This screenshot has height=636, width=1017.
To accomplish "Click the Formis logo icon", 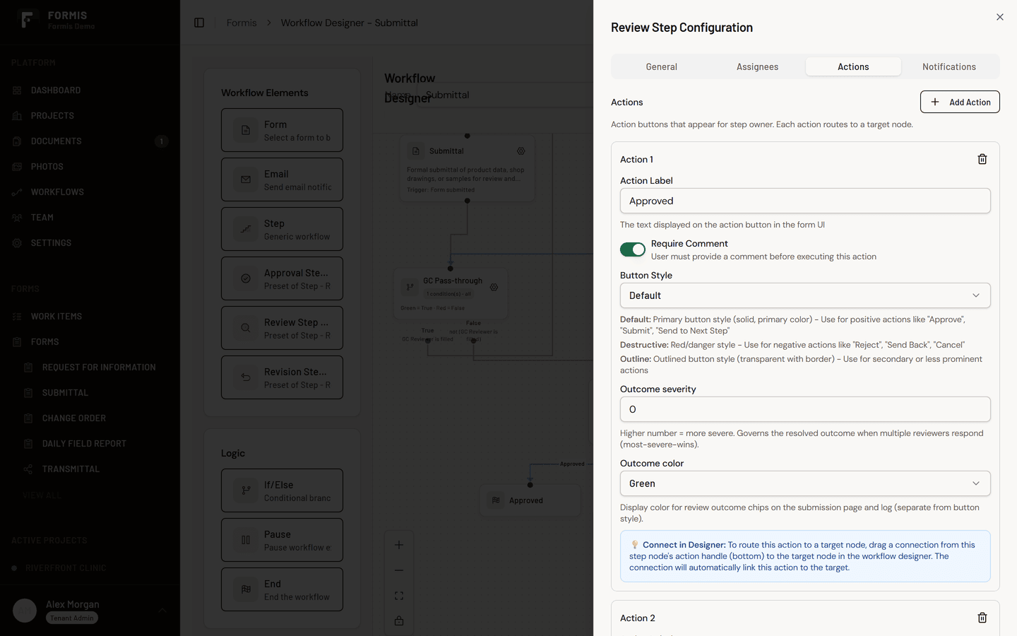I will (x=27, y=20).
